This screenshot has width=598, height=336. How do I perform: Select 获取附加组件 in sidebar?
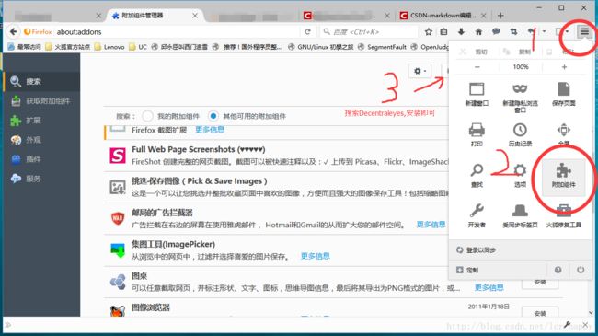[41, 101]
